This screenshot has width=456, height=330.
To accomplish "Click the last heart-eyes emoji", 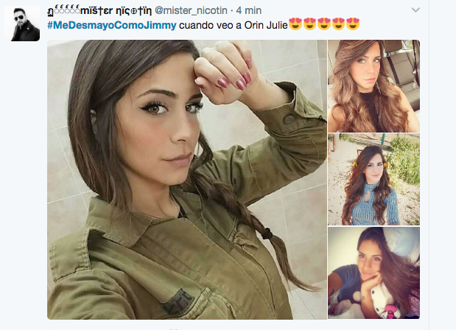I will pos(353,24).
